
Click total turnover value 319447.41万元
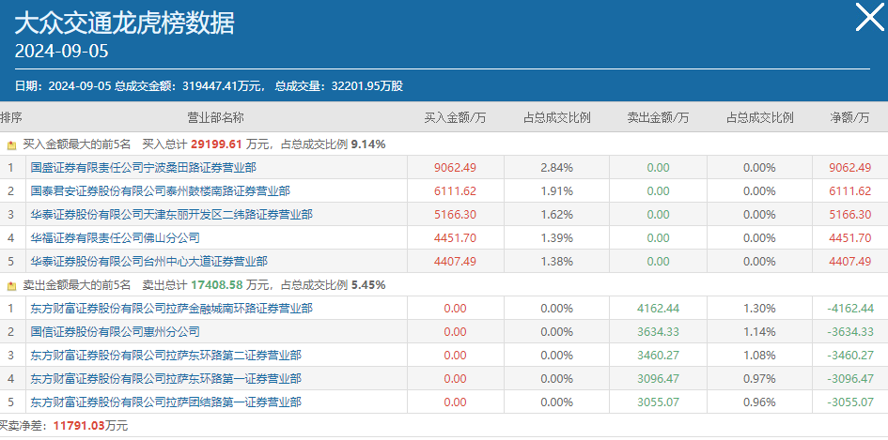point(222,86)
